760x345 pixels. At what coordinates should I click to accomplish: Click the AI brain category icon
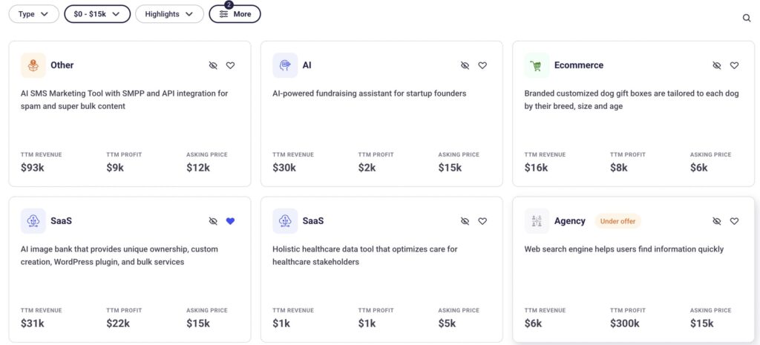click(x=285, y=65)
